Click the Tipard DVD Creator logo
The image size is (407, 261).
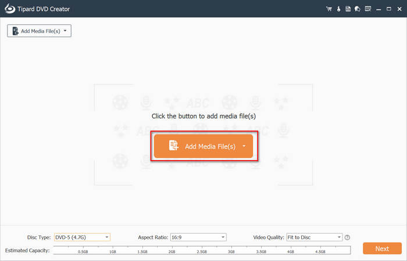[10, 9]
